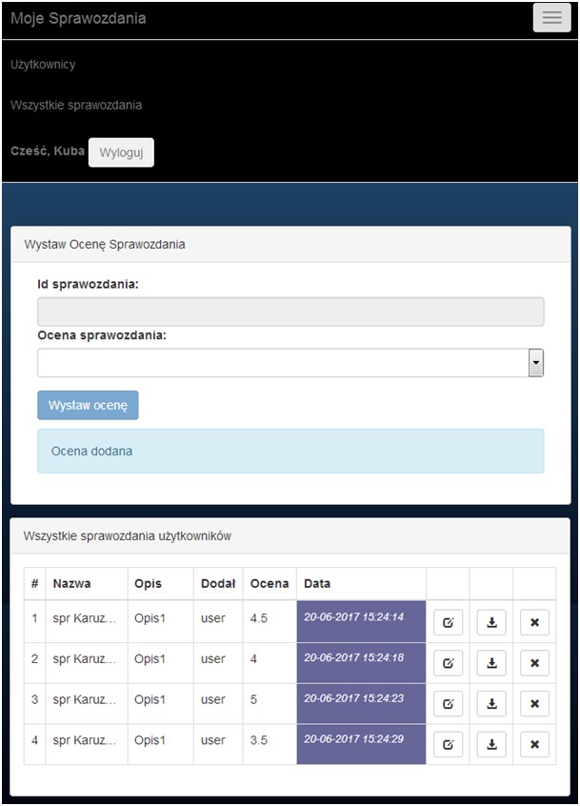The height and width of the screenshot is (806, 580).
Task: Click edit grade icon for report 1
Action: 448,622
